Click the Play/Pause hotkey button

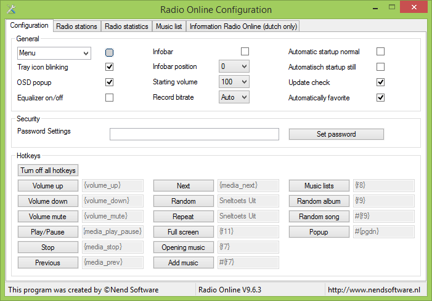coord(48,232)
